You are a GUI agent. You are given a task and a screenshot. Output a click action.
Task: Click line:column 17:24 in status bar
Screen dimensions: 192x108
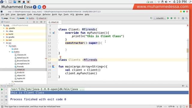tap(159, 106)
